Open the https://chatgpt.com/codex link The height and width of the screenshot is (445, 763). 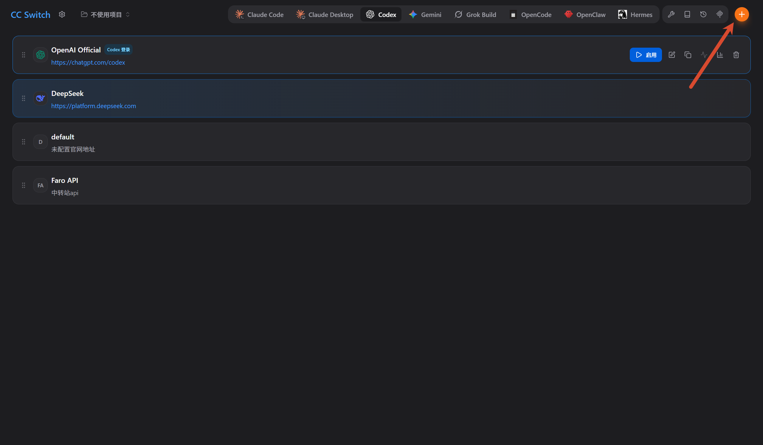pyautogui.click(x=88, y=62)
